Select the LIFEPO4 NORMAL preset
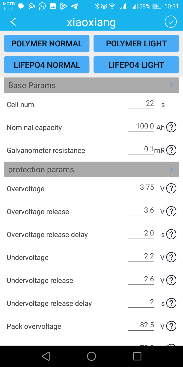The image size is (183, 367). coord(47,65)
